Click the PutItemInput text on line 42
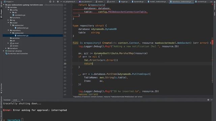216x121 pixels. 140,74
